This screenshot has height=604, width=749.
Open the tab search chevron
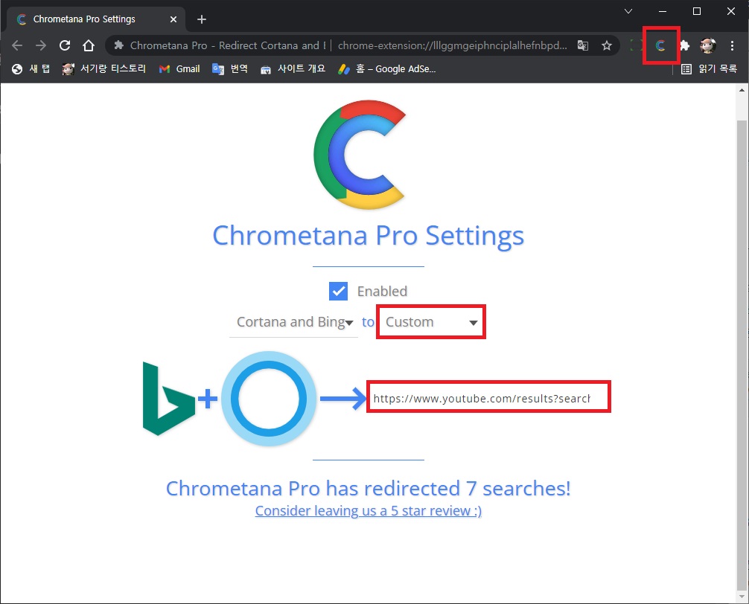pyautogui.click(x=628, y=11)
